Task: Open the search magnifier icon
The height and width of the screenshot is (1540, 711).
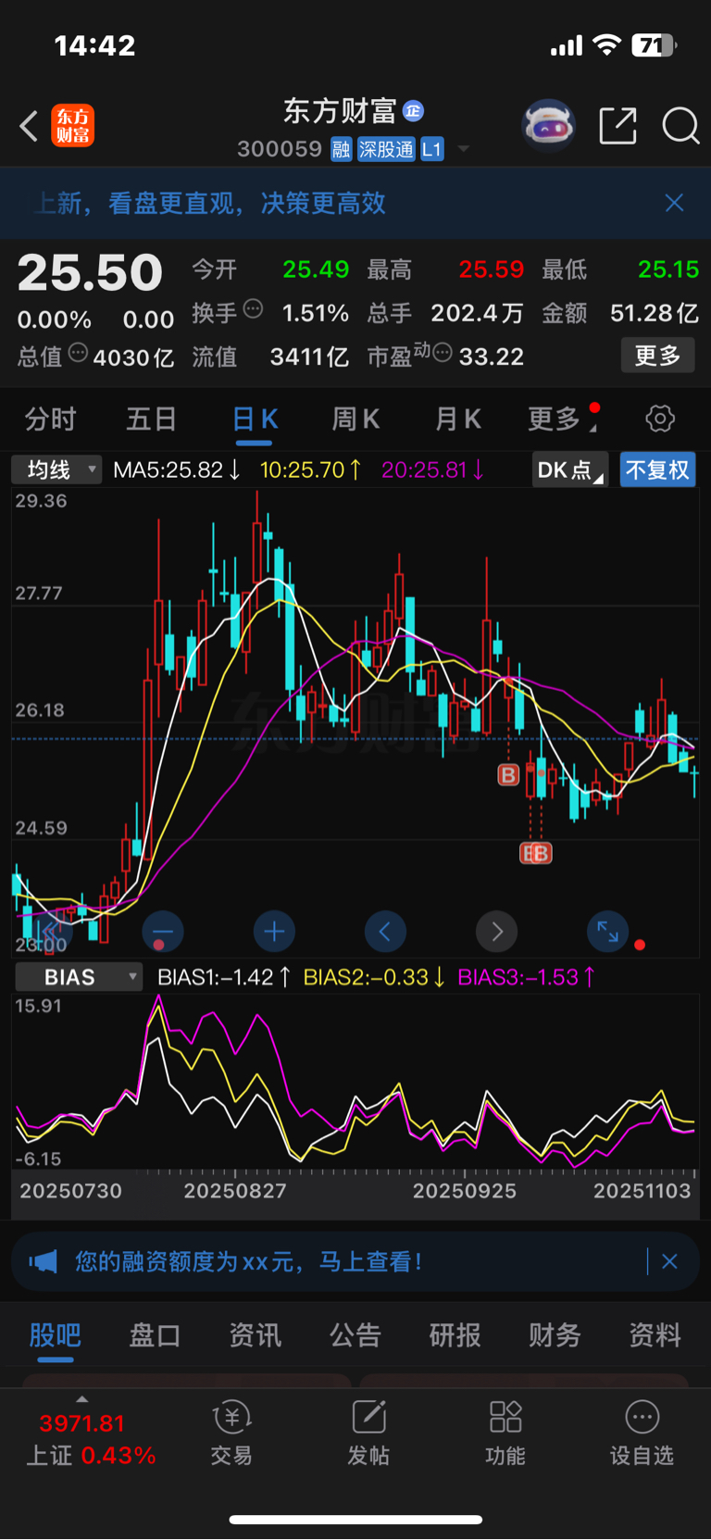Action: [x=680, y=126]
